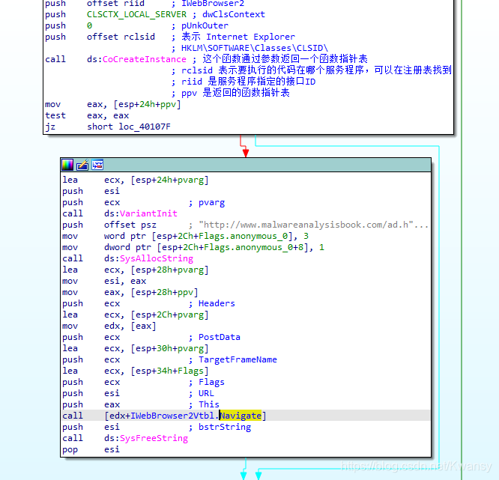Click the group nodes icon in header
This screenshot has width=499, height=480.
pyautogui.click(x=97, y=165)
